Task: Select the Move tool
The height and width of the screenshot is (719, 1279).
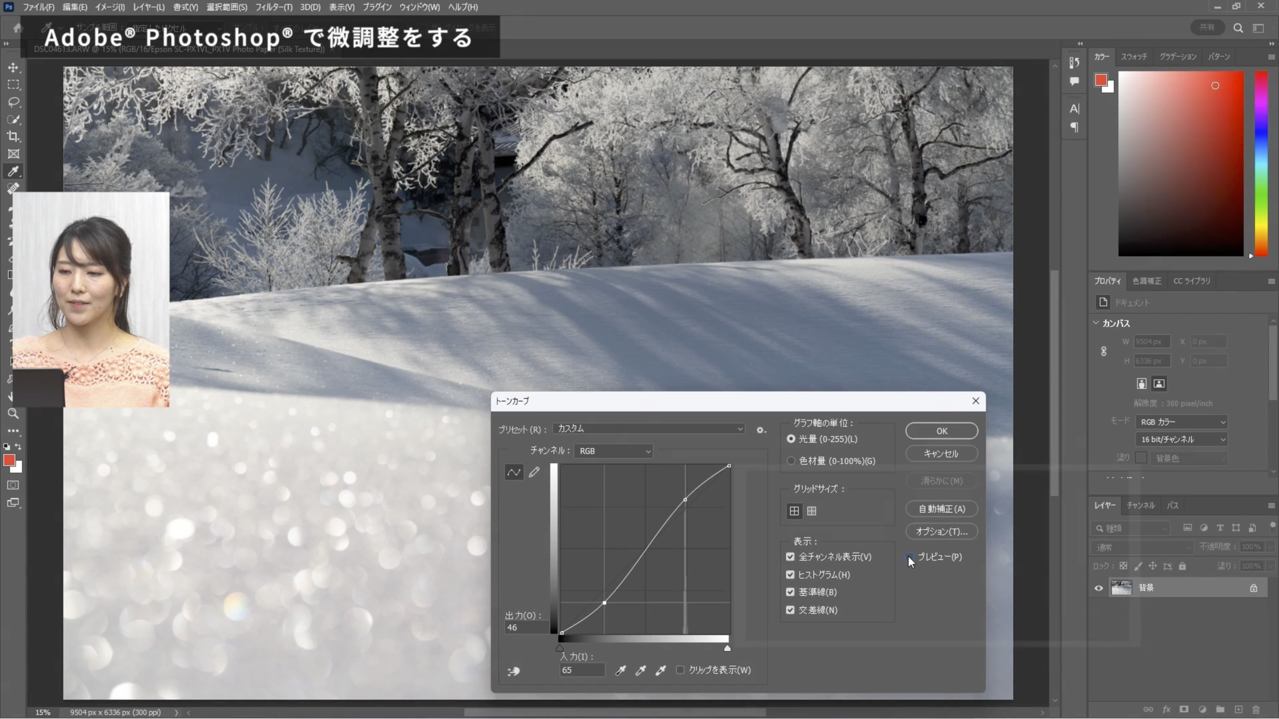Action: pyautogui.click(x=13, y=68)
